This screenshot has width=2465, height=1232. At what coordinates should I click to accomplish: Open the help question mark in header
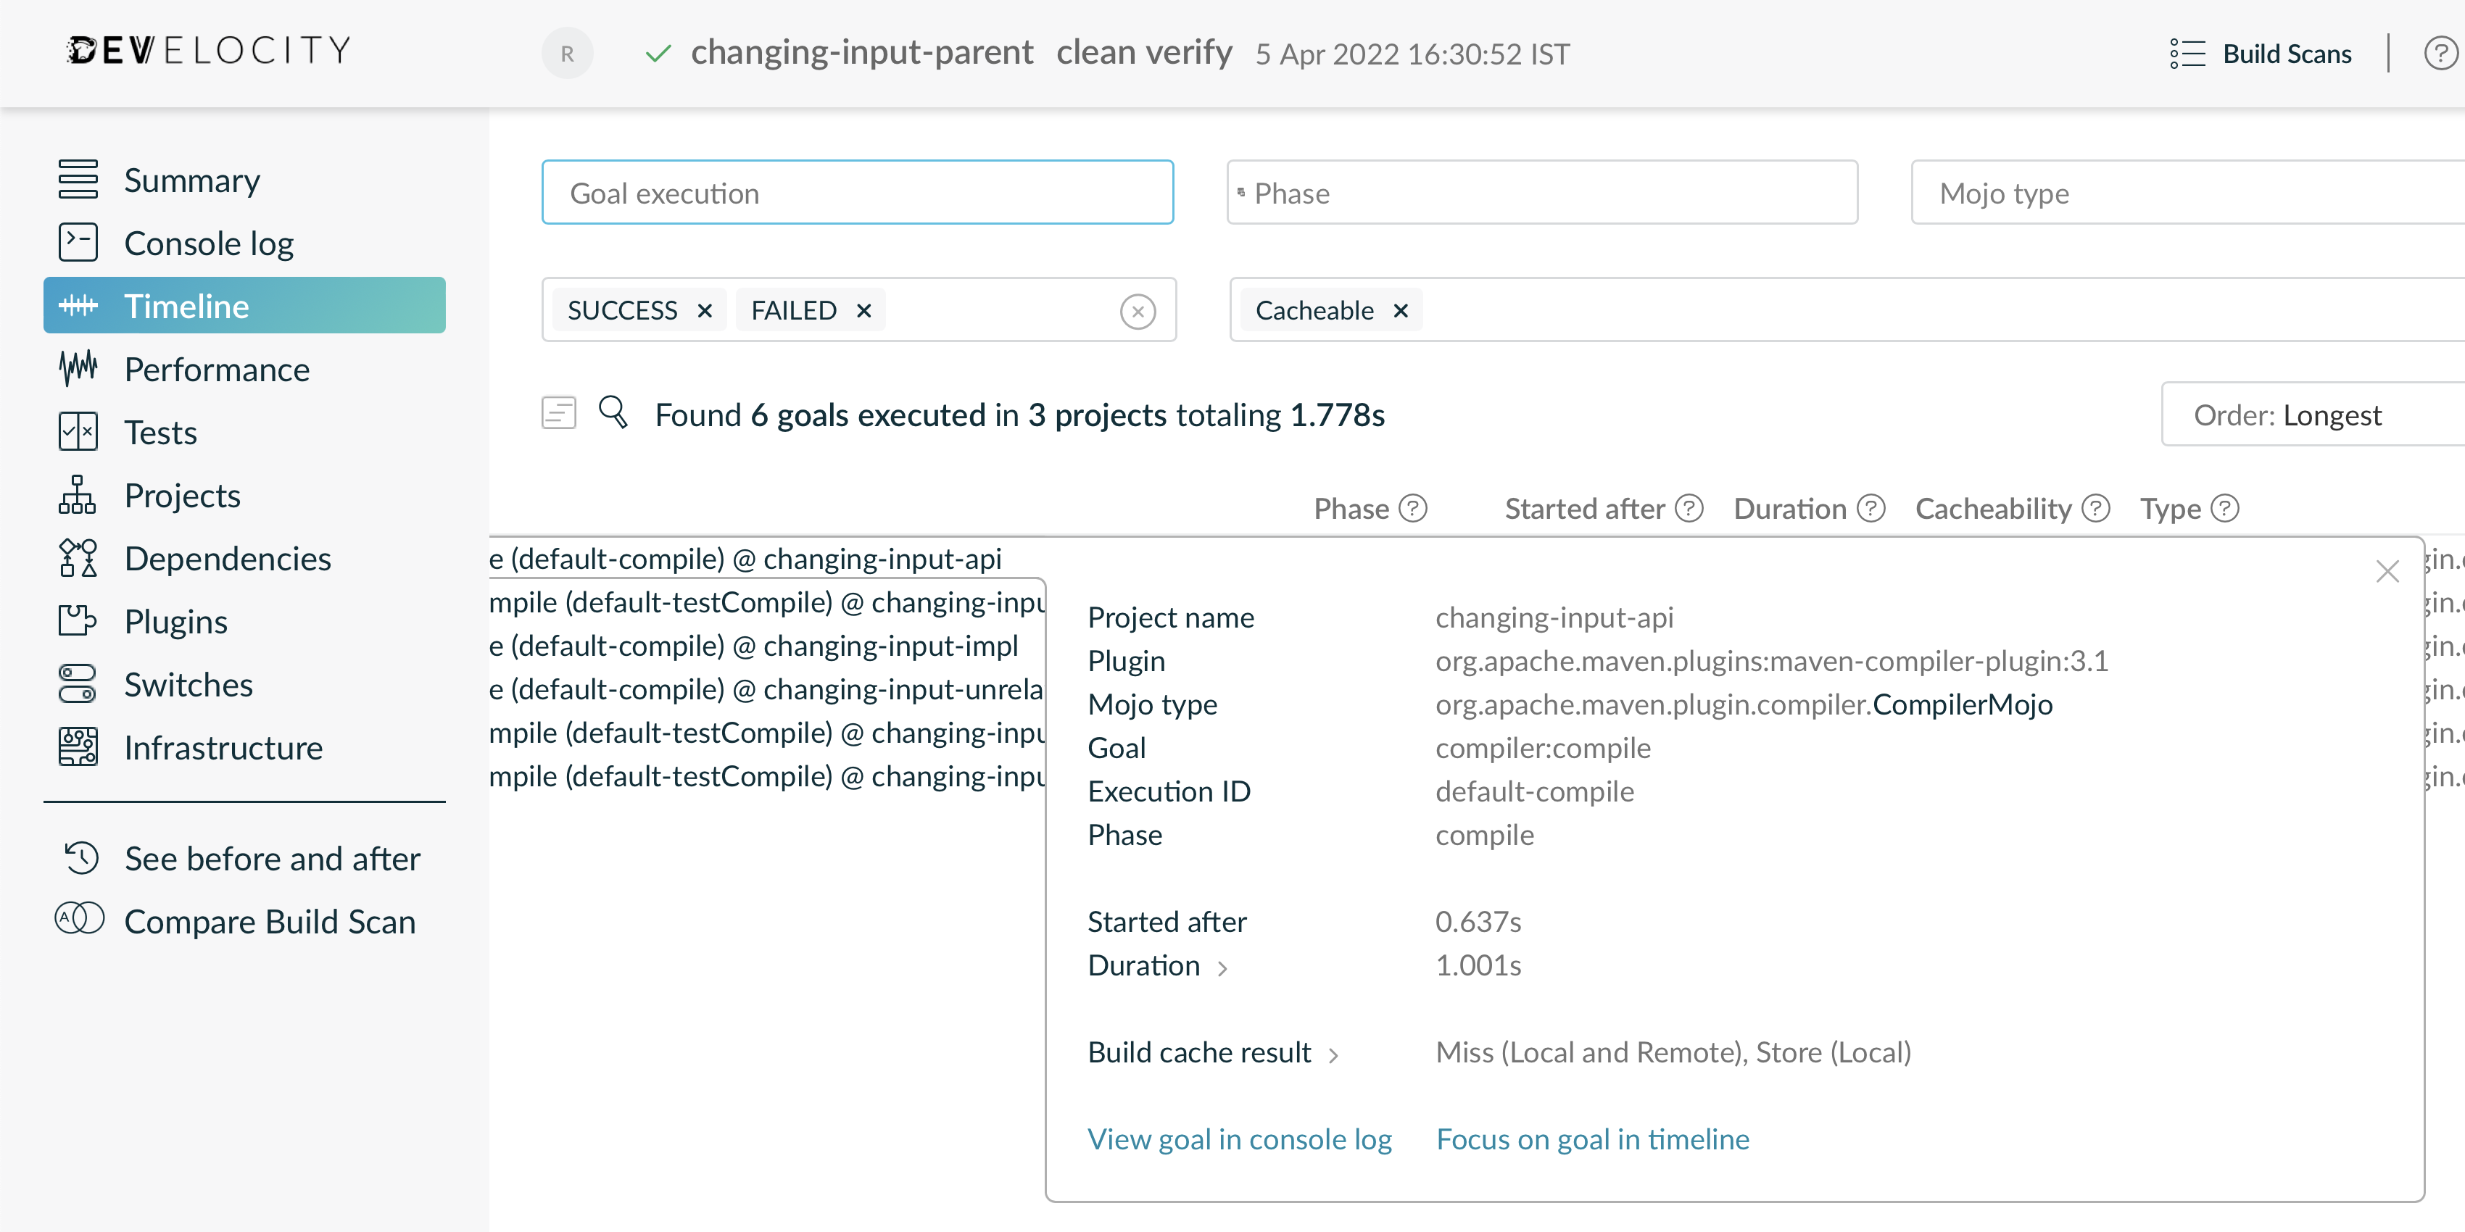click(x=2439, y=54)
